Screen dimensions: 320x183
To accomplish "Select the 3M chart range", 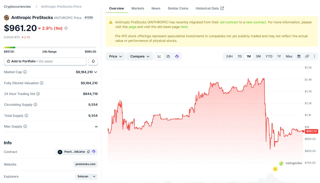I will (x=258, y=56).
